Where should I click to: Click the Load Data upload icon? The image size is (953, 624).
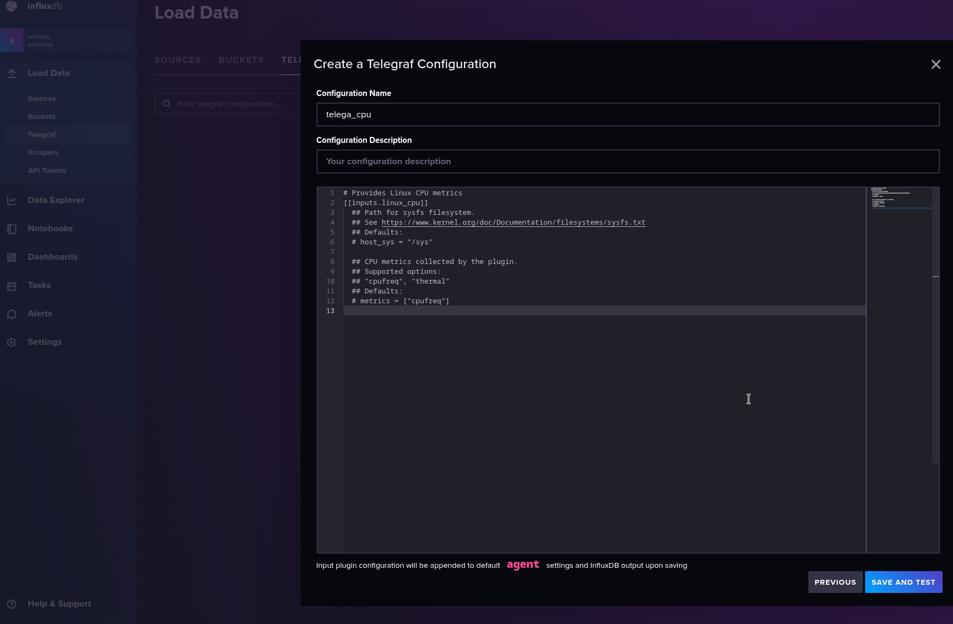[x=11, y=73]
